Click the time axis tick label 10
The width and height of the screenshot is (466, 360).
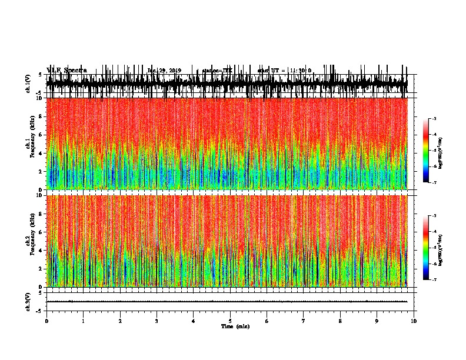click(414, 321)
